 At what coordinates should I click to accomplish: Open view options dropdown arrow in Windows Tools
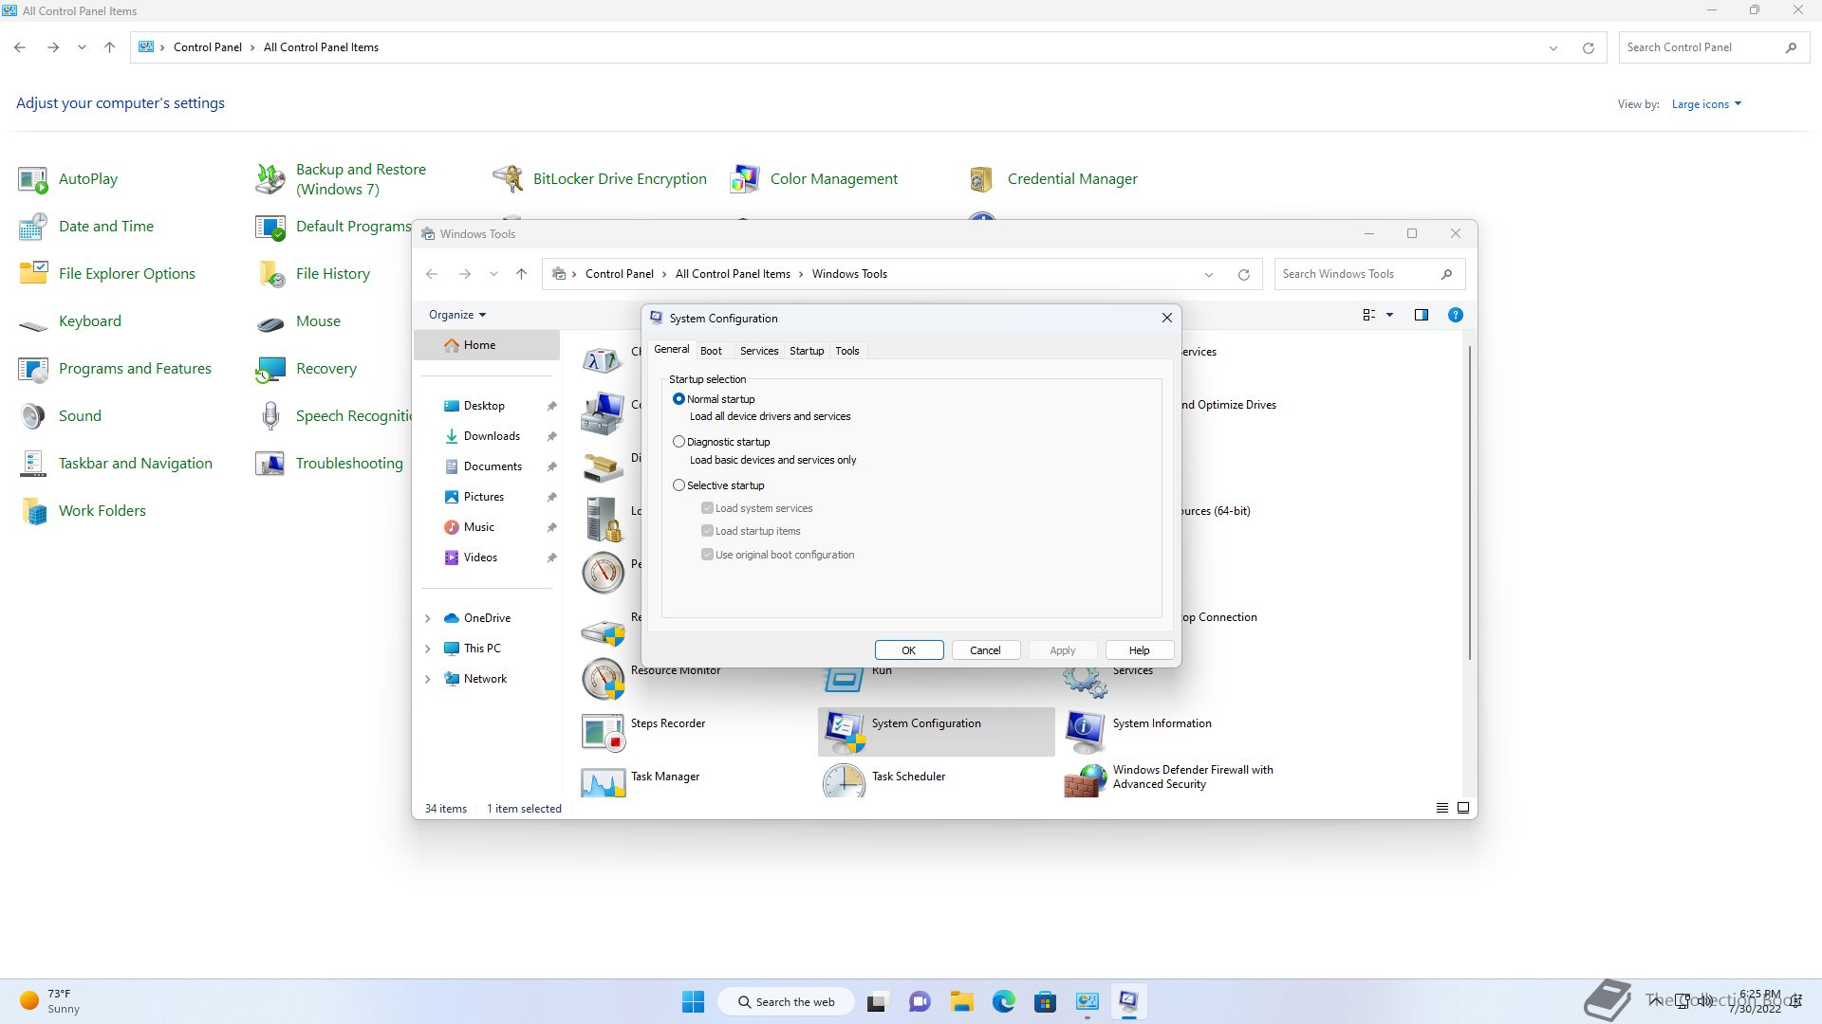(1389, 315)
